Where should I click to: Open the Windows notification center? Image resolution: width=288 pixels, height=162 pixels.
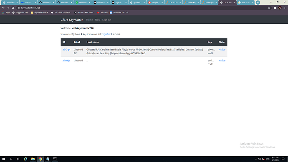(x=283, y=159)
